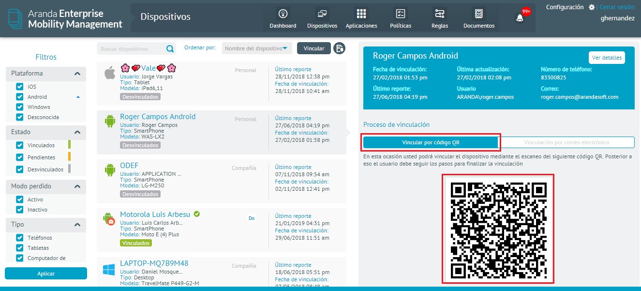
Task: Click the Compañía label on ODEF row
Action: click(244, 168)
